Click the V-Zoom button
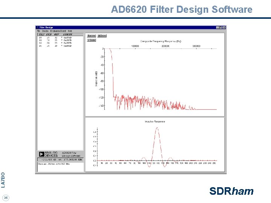271x203 pixels. (91, 40)
